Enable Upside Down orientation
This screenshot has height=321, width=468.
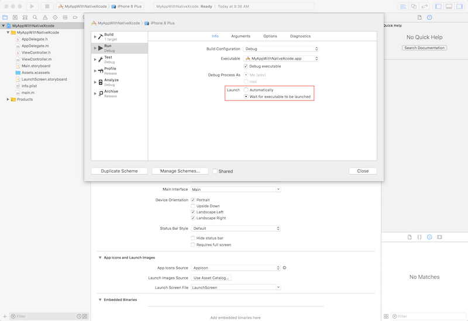click(193, 206)
